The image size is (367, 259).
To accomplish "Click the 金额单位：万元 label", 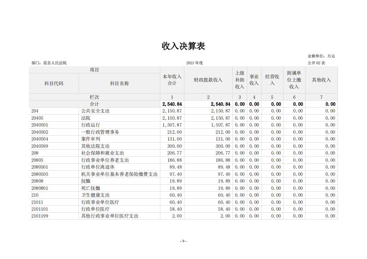I will (321, 56).
